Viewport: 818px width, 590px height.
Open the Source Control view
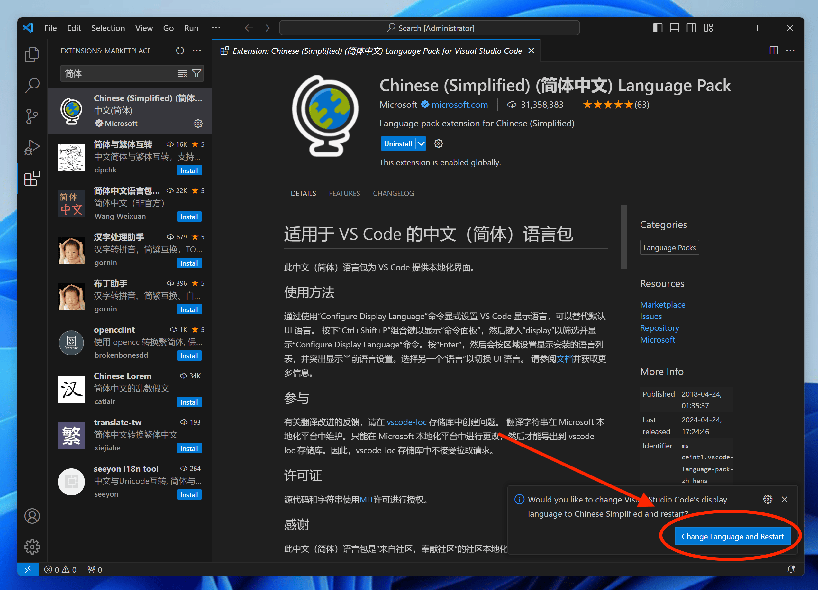coord(32,116)
